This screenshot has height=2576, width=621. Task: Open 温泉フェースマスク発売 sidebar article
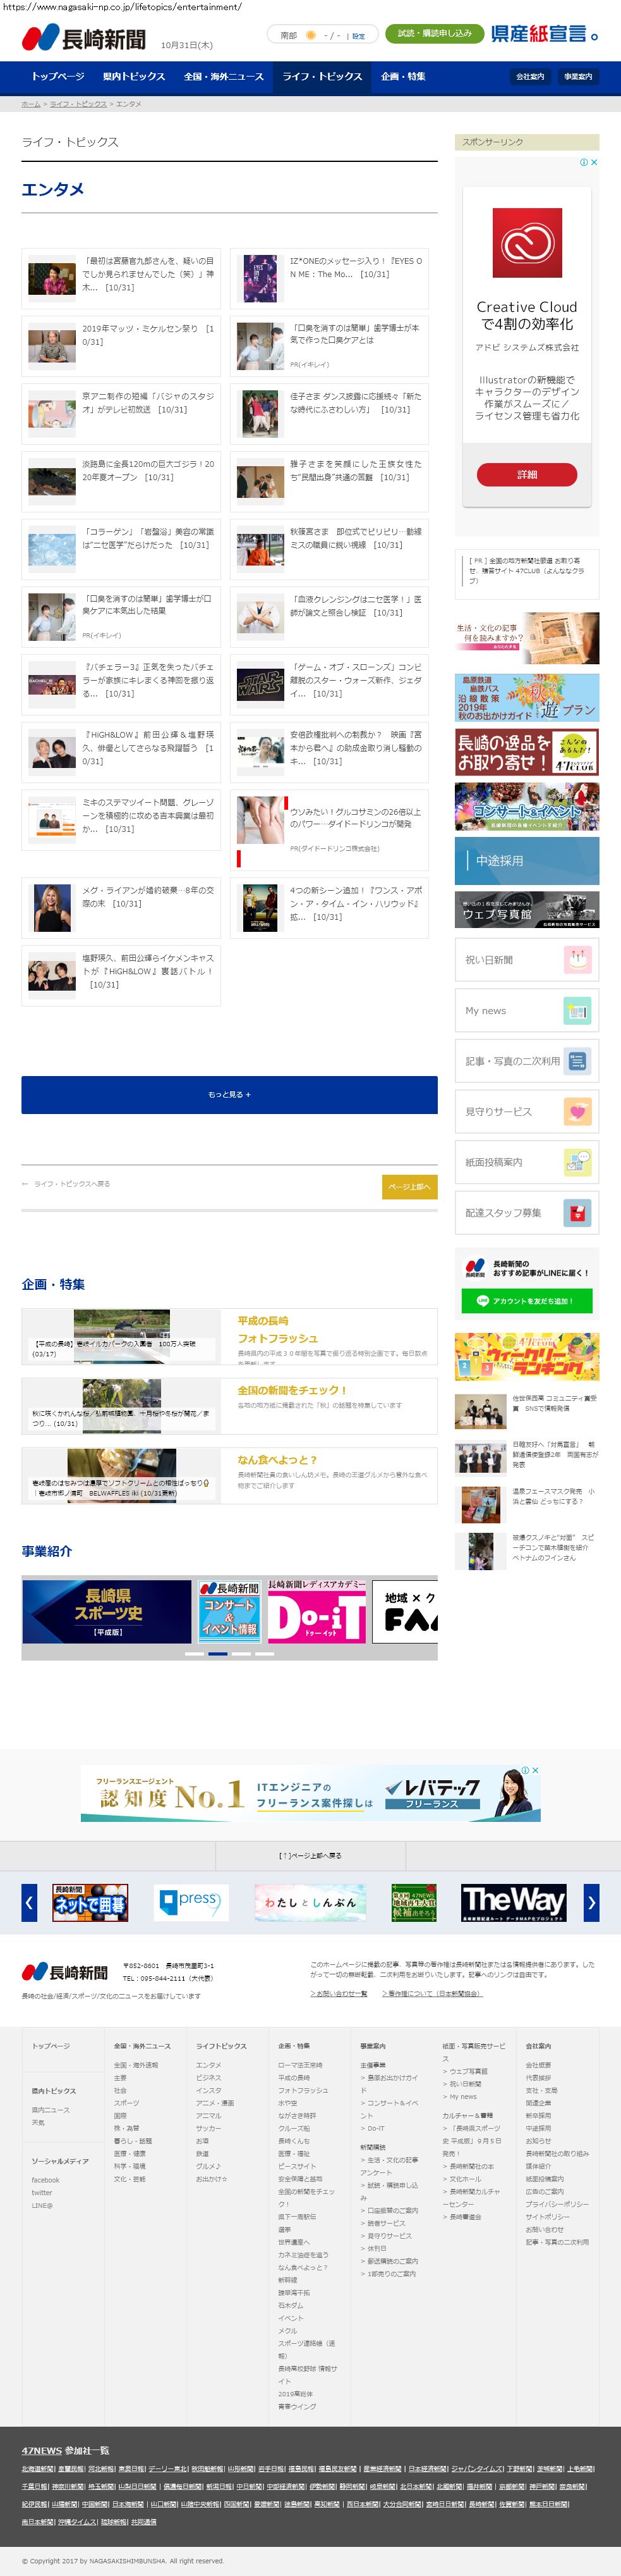[526, 1504]
